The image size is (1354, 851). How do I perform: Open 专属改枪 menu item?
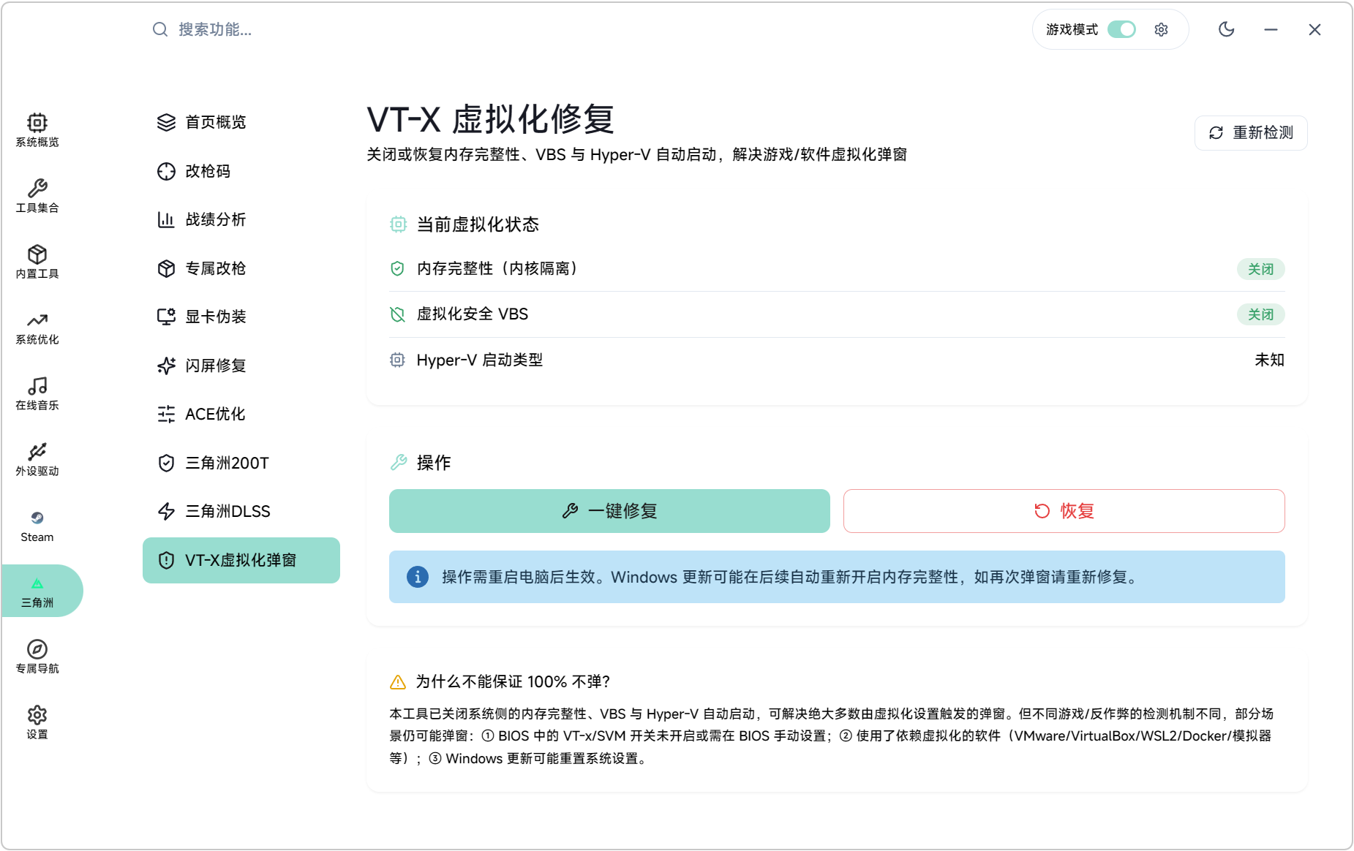pyautogui.click(x=241, y=268)
